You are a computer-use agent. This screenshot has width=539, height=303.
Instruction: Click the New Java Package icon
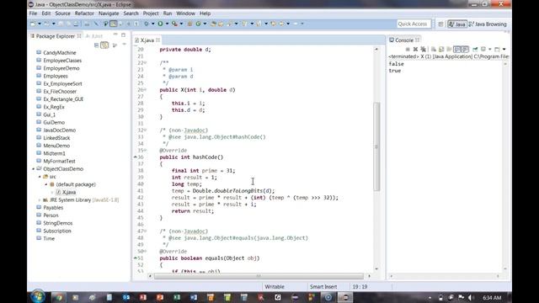(189, 24)
